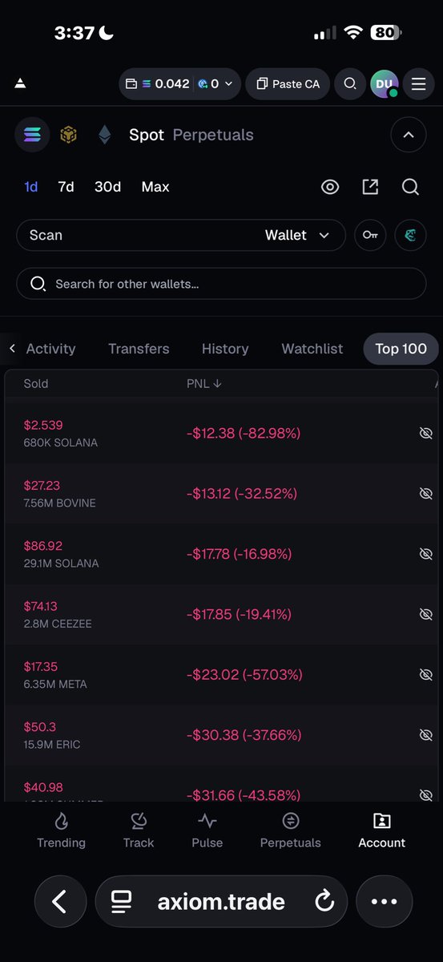Select the Ethereum chain icon

pos(105,135)
